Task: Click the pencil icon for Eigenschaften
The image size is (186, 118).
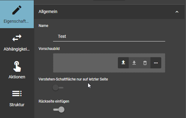Action: tap(17, 10)
